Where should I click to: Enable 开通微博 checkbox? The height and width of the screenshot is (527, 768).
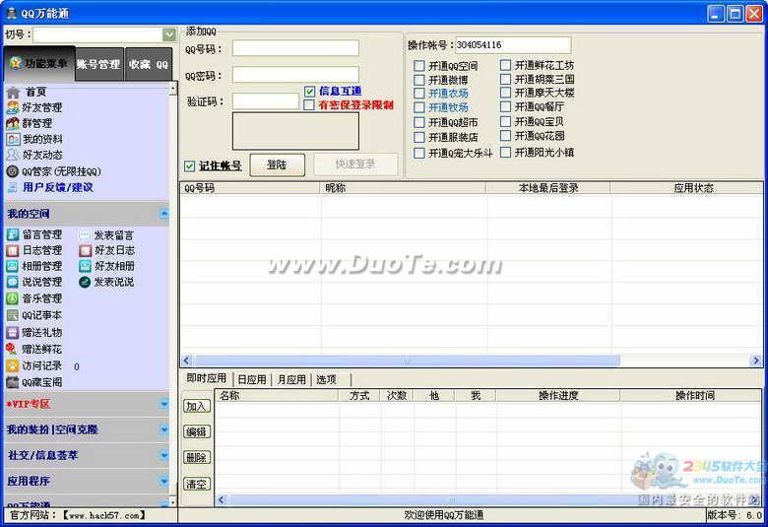pyautogui.click(x=419, y=80)
